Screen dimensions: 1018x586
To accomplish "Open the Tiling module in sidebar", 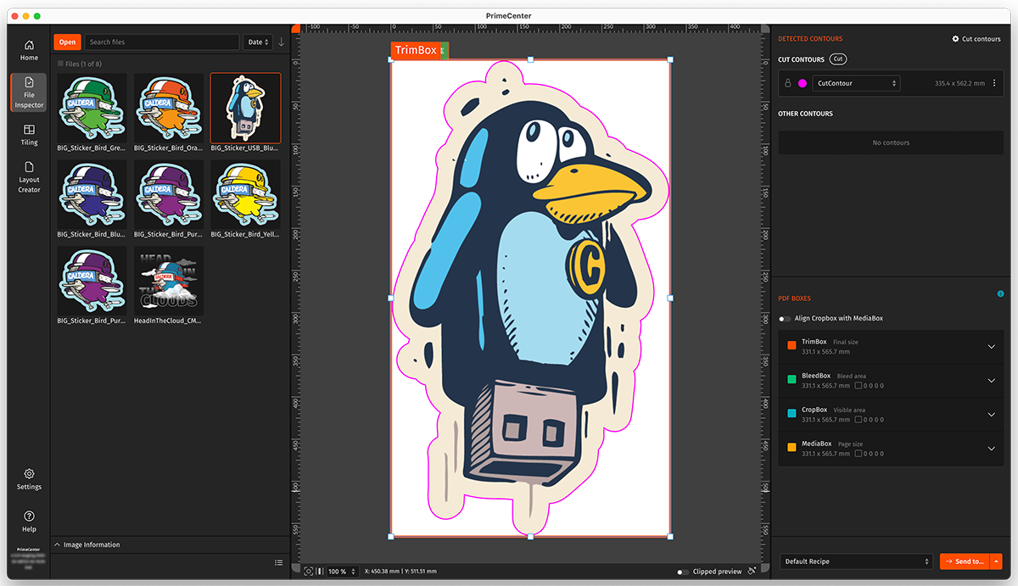I will point(29,135).
